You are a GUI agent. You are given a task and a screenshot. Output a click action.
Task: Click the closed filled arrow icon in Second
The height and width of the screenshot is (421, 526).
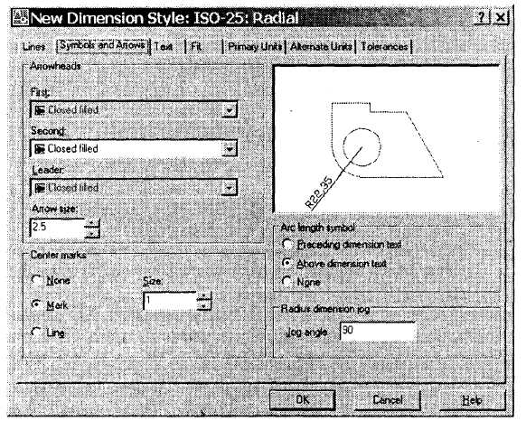tap(41, 149)
